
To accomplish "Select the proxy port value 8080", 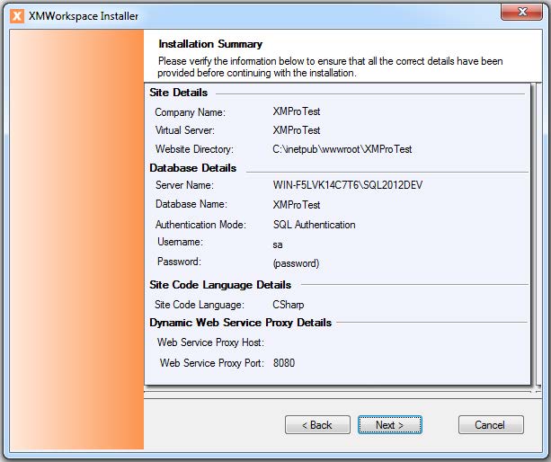I will click(284, 363).
